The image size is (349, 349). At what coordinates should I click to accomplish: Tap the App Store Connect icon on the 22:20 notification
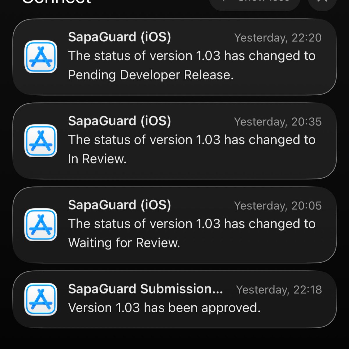click(41, 57)
